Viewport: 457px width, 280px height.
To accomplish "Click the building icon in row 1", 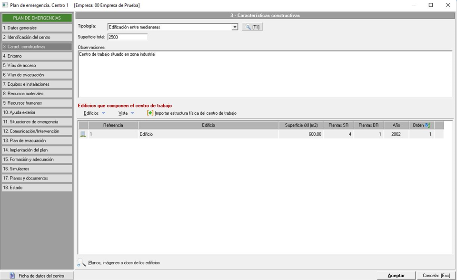I will pos(83,134).
